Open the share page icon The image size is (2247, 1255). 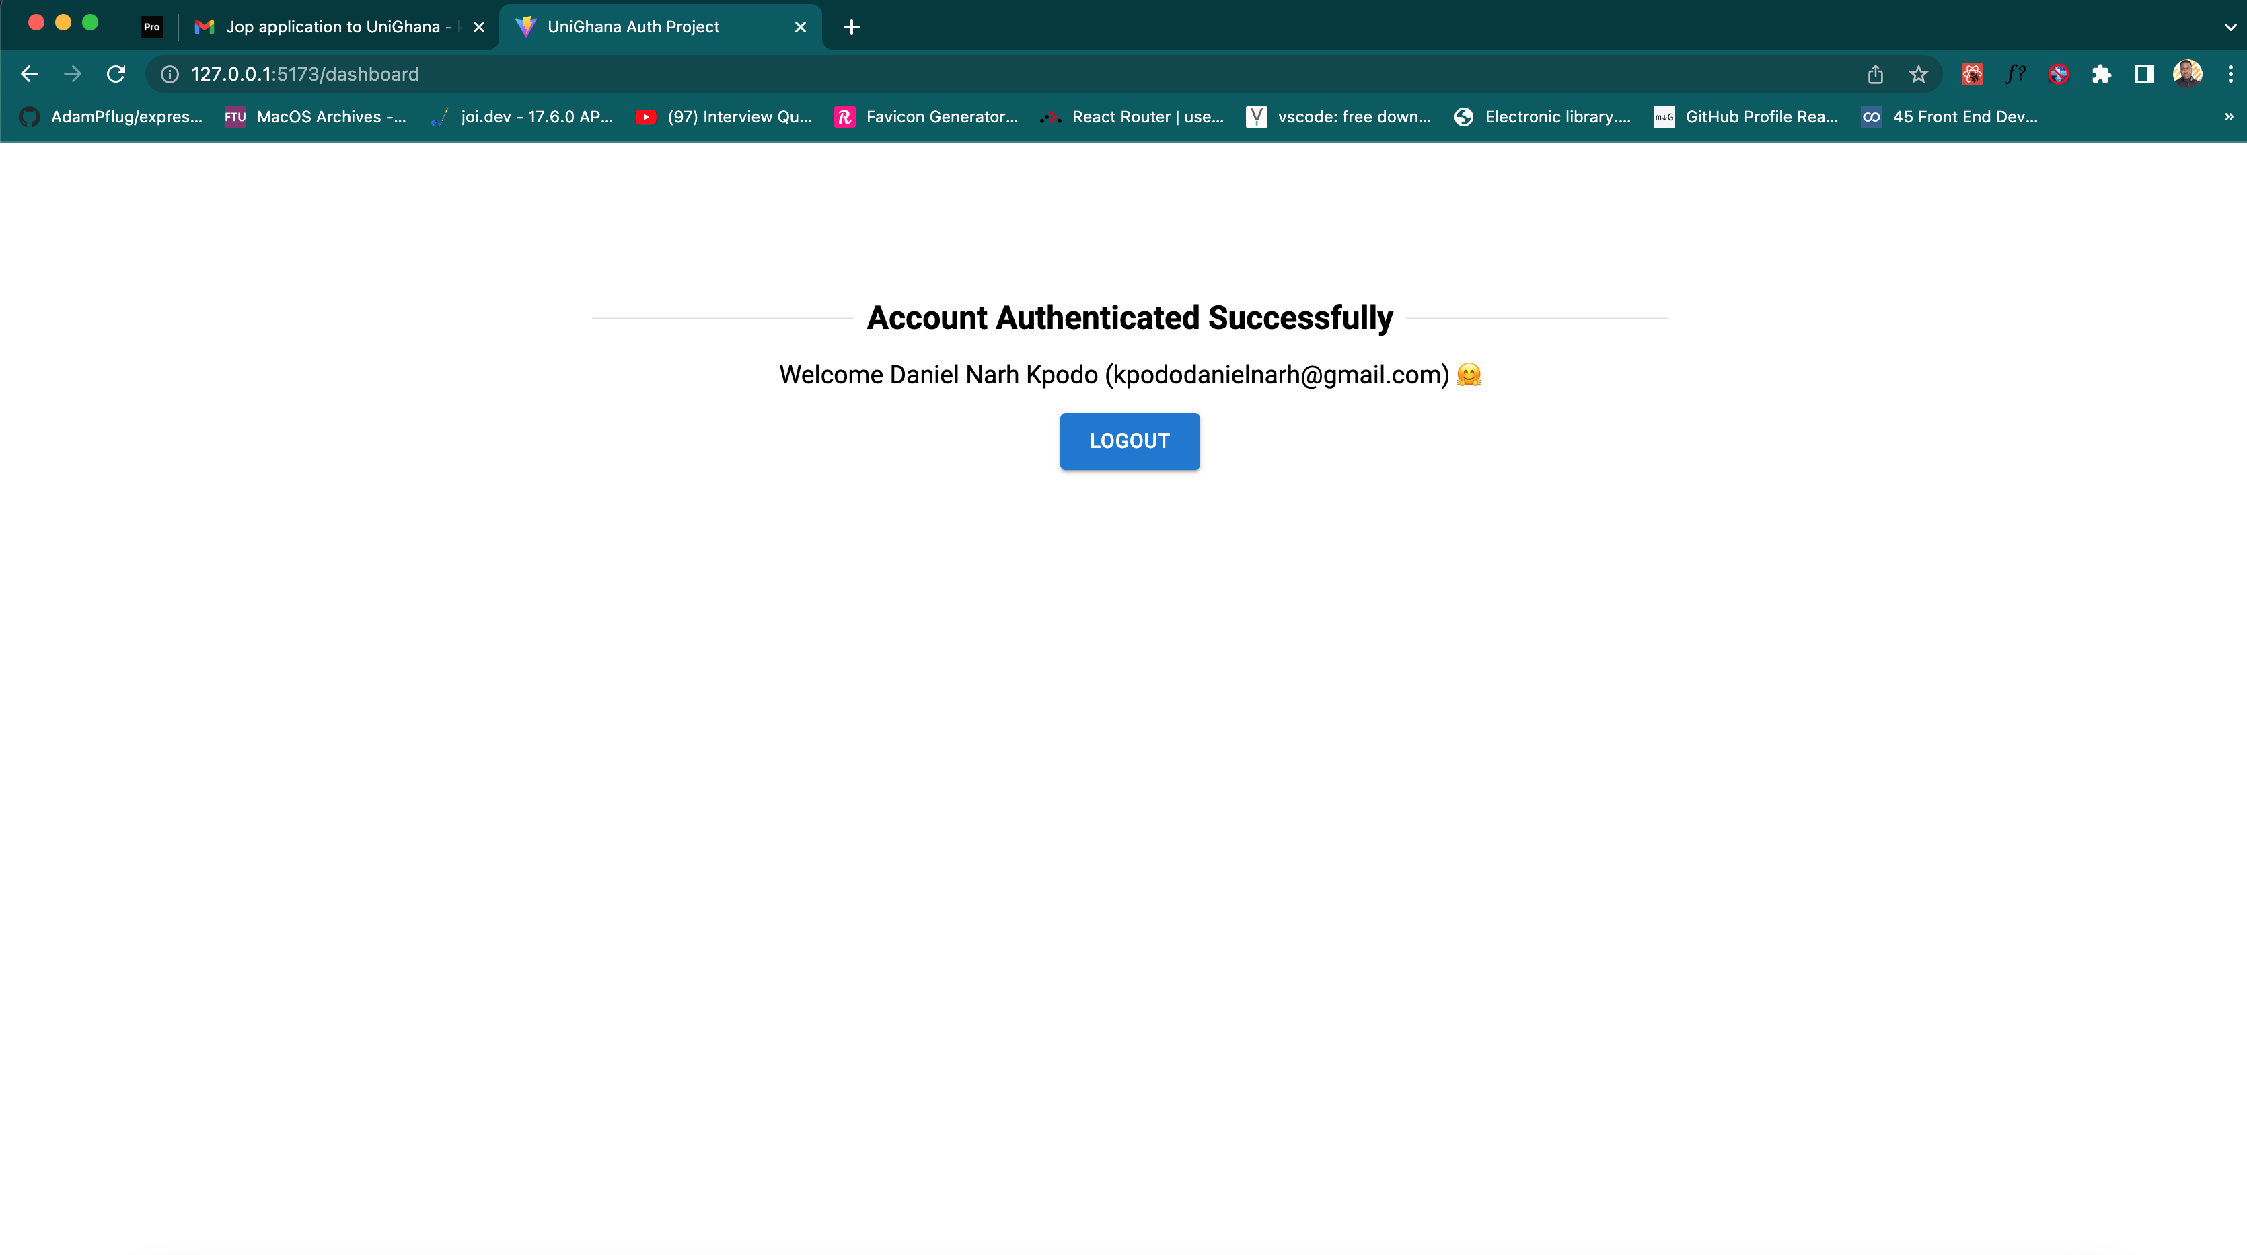coord(1876,74)
